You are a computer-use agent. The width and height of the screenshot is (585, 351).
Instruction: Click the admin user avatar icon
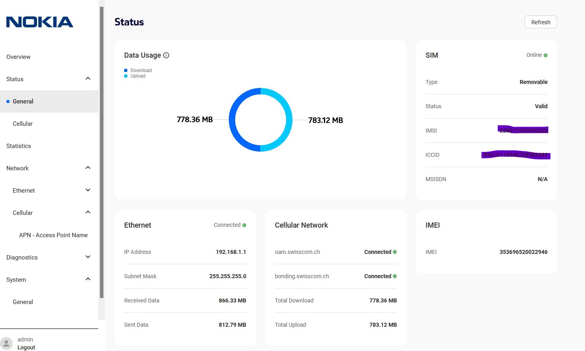click(x=6, y=343)
